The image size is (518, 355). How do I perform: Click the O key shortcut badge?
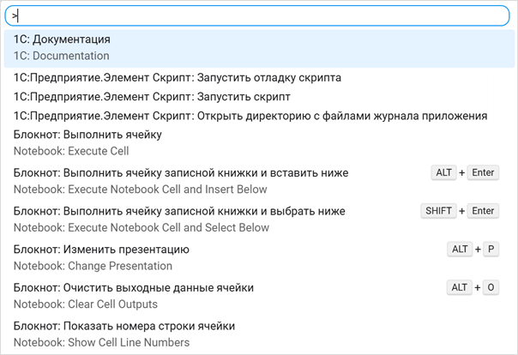click(491, 287)
